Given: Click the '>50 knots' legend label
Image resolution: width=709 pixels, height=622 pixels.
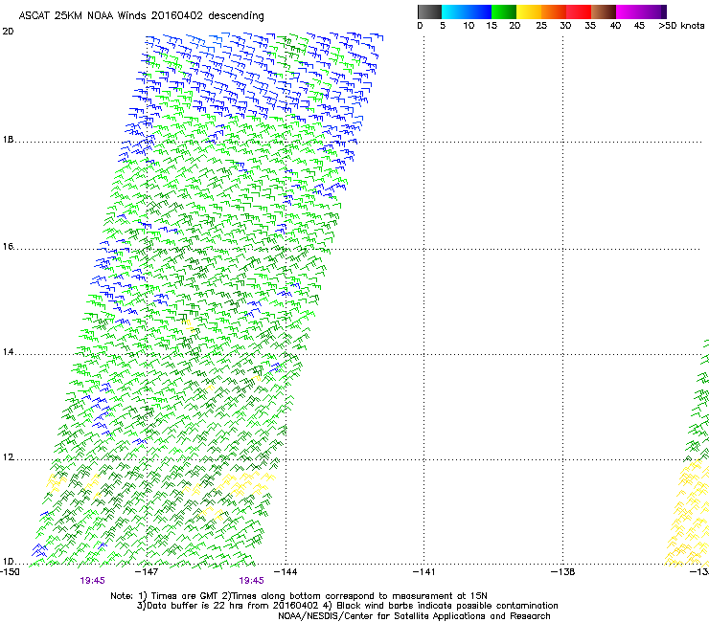Looking at the screenshot, I should (x=681, y=26).
